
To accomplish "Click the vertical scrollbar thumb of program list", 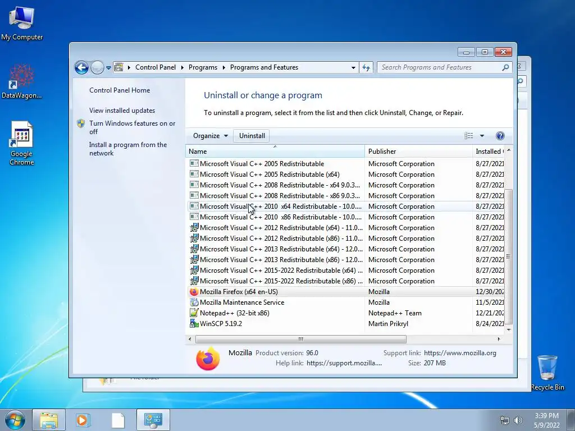I will (508, 256).
